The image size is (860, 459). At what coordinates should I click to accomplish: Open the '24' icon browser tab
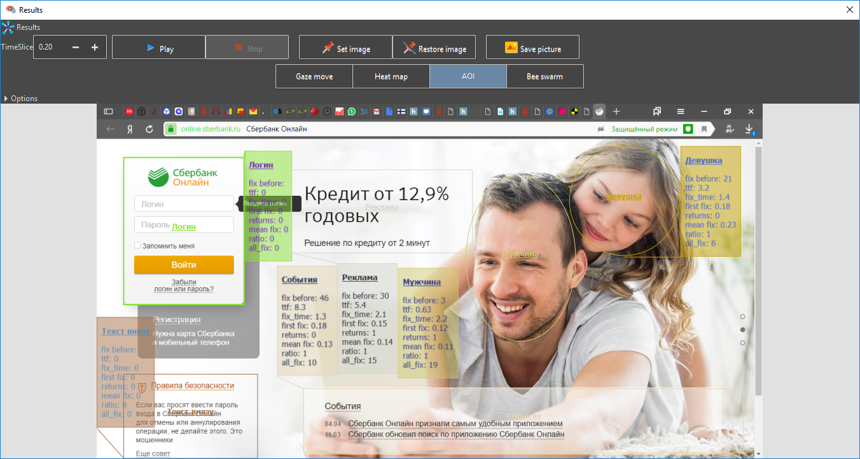364,111
